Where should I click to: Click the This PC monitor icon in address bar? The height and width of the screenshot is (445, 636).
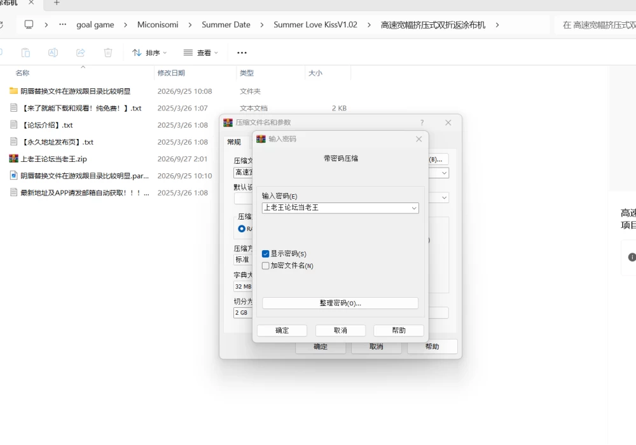click(x=29, y=25)
